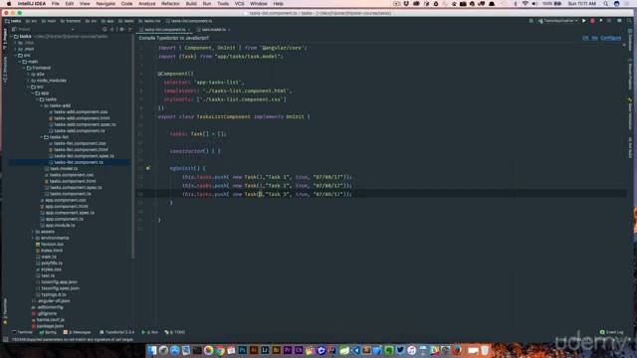Open the Project panel gear settings
637x358 pixels.
coord(121,29)
